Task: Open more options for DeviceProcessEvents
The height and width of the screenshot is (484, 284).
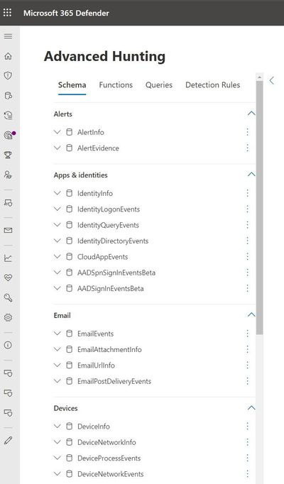Action: click(247, 458)
